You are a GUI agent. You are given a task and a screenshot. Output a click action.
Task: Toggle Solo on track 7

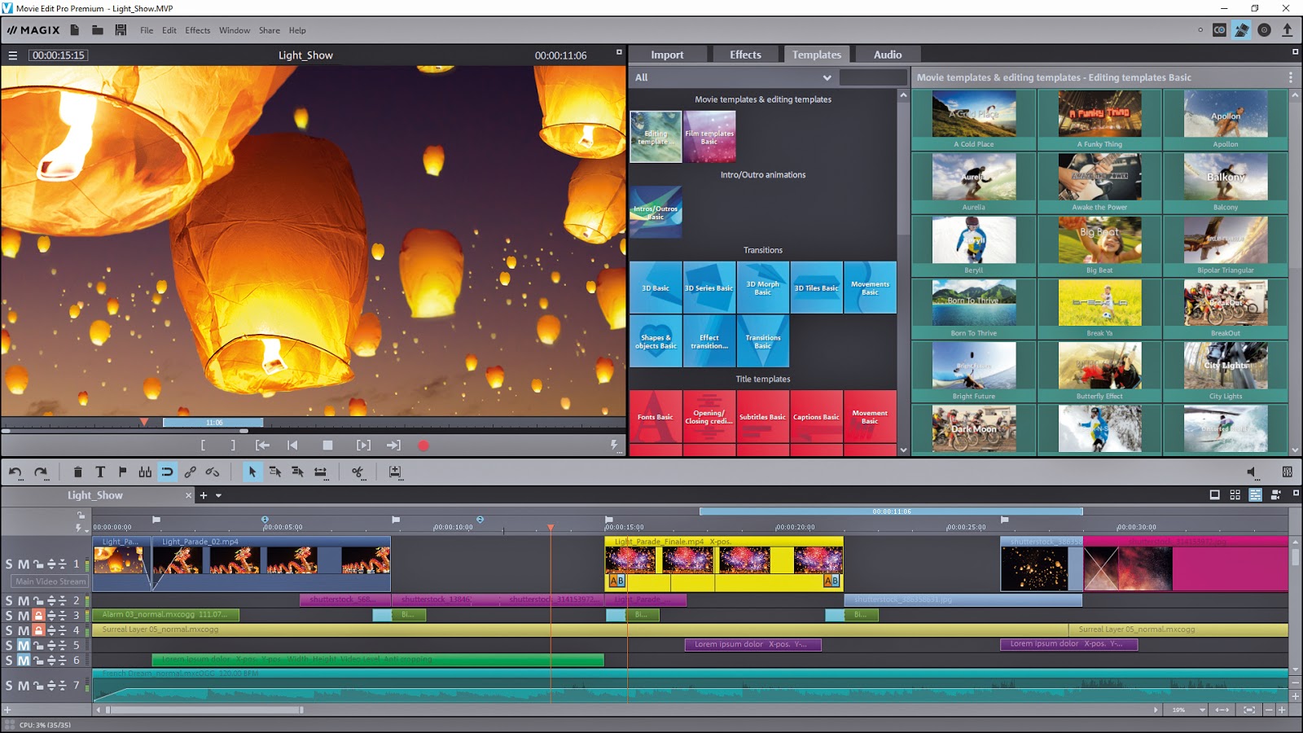(x=9, y=686)
